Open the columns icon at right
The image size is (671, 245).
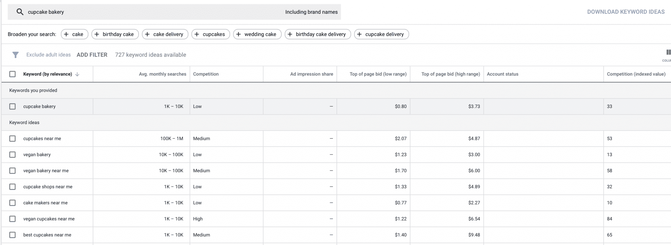[668, 52]
